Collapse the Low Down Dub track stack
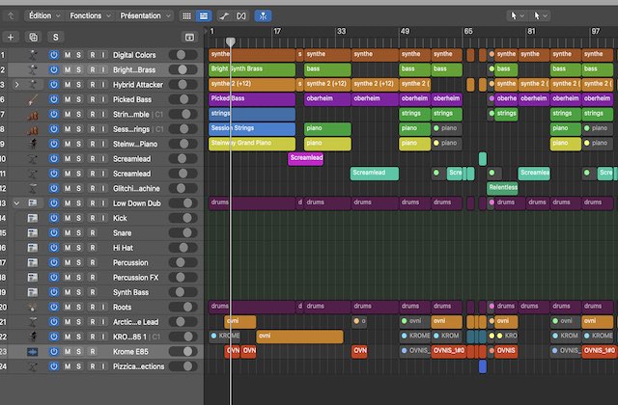This screenshot has height=405, width=618. coord(16,203)
